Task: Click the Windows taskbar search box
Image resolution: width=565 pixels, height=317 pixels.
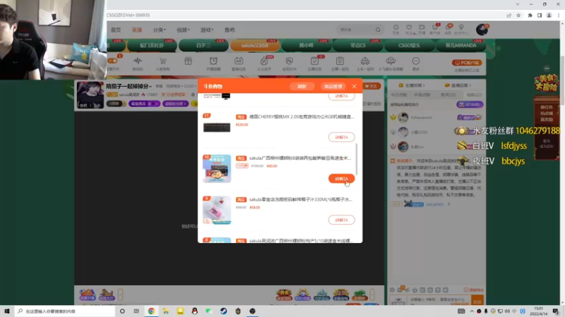Action: coord(65,311)
